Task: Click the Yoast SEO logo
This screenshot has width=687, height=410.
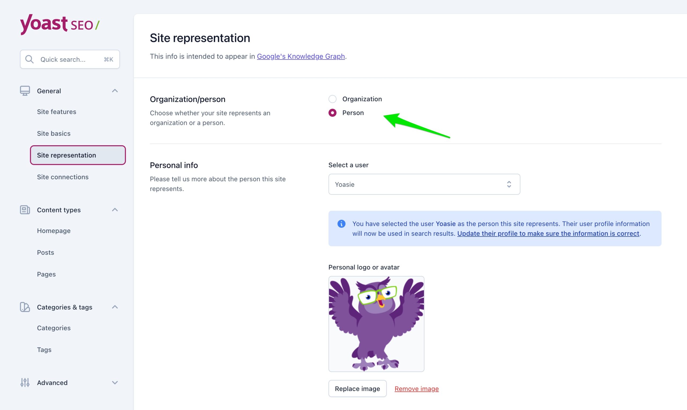Action: 60,24
